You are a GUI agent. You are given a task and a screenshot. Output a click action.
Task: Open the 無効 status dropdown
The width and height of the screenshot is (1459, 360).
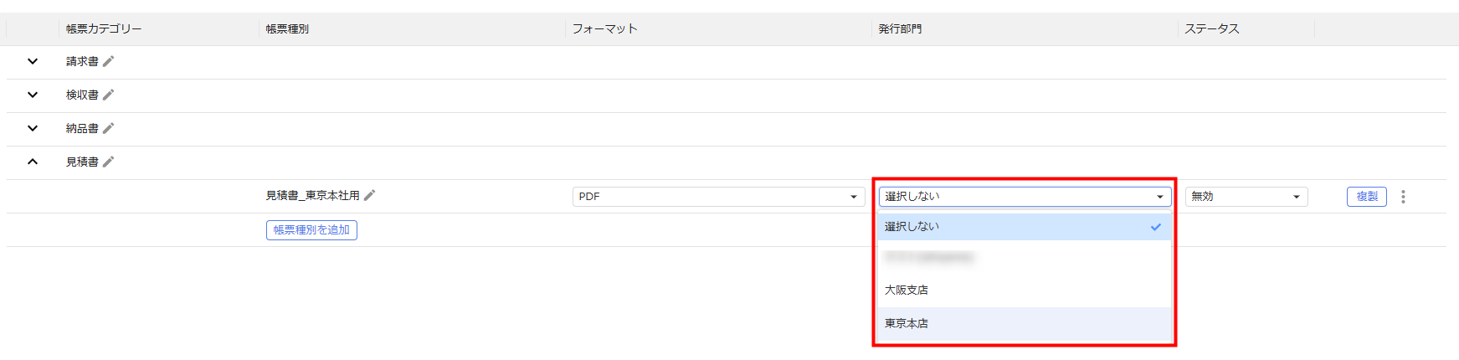pos(1246,197)
